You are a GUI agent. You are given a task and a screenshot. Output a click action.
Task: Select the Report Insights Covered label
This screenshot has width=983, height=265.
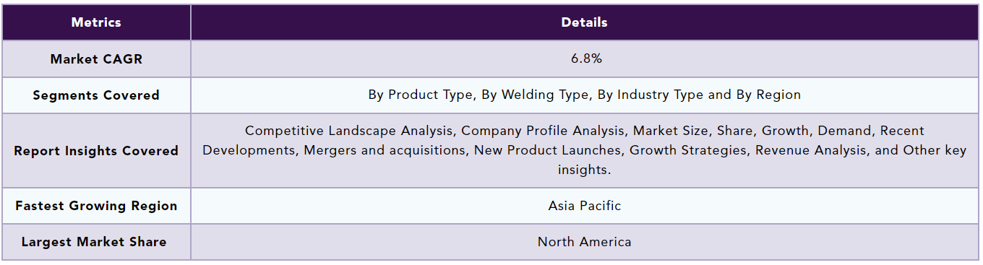(x=96, y=151)
